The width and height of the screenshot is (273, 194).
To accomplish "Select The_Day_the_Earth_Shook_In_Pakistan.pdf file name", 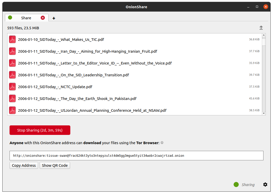I will click(77, 98).
